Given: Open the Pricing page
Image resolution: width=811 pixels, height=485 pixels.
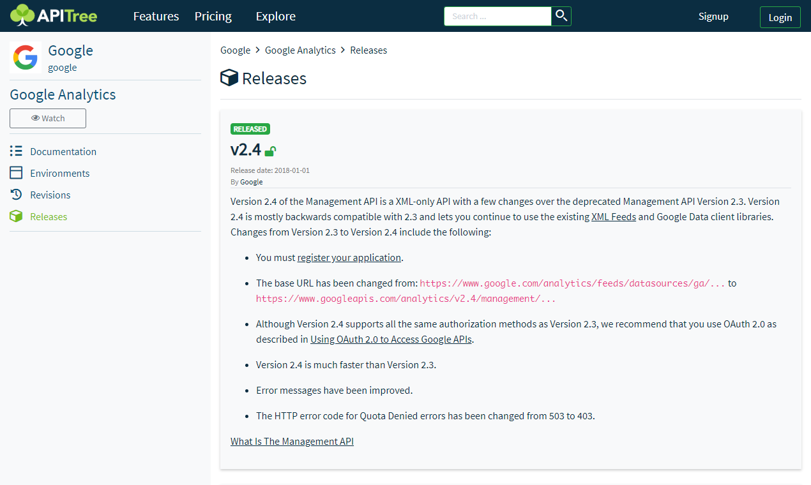Looking at the screenshot, I should point(213,16).
